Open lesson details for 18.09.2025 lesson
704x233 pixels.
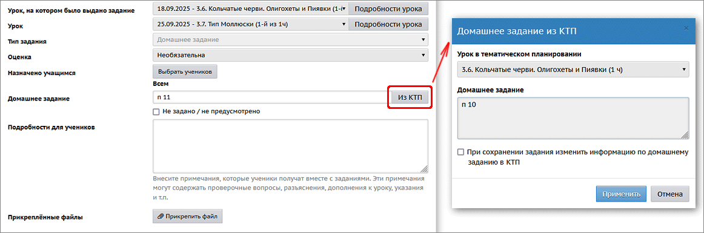point(388,8)
